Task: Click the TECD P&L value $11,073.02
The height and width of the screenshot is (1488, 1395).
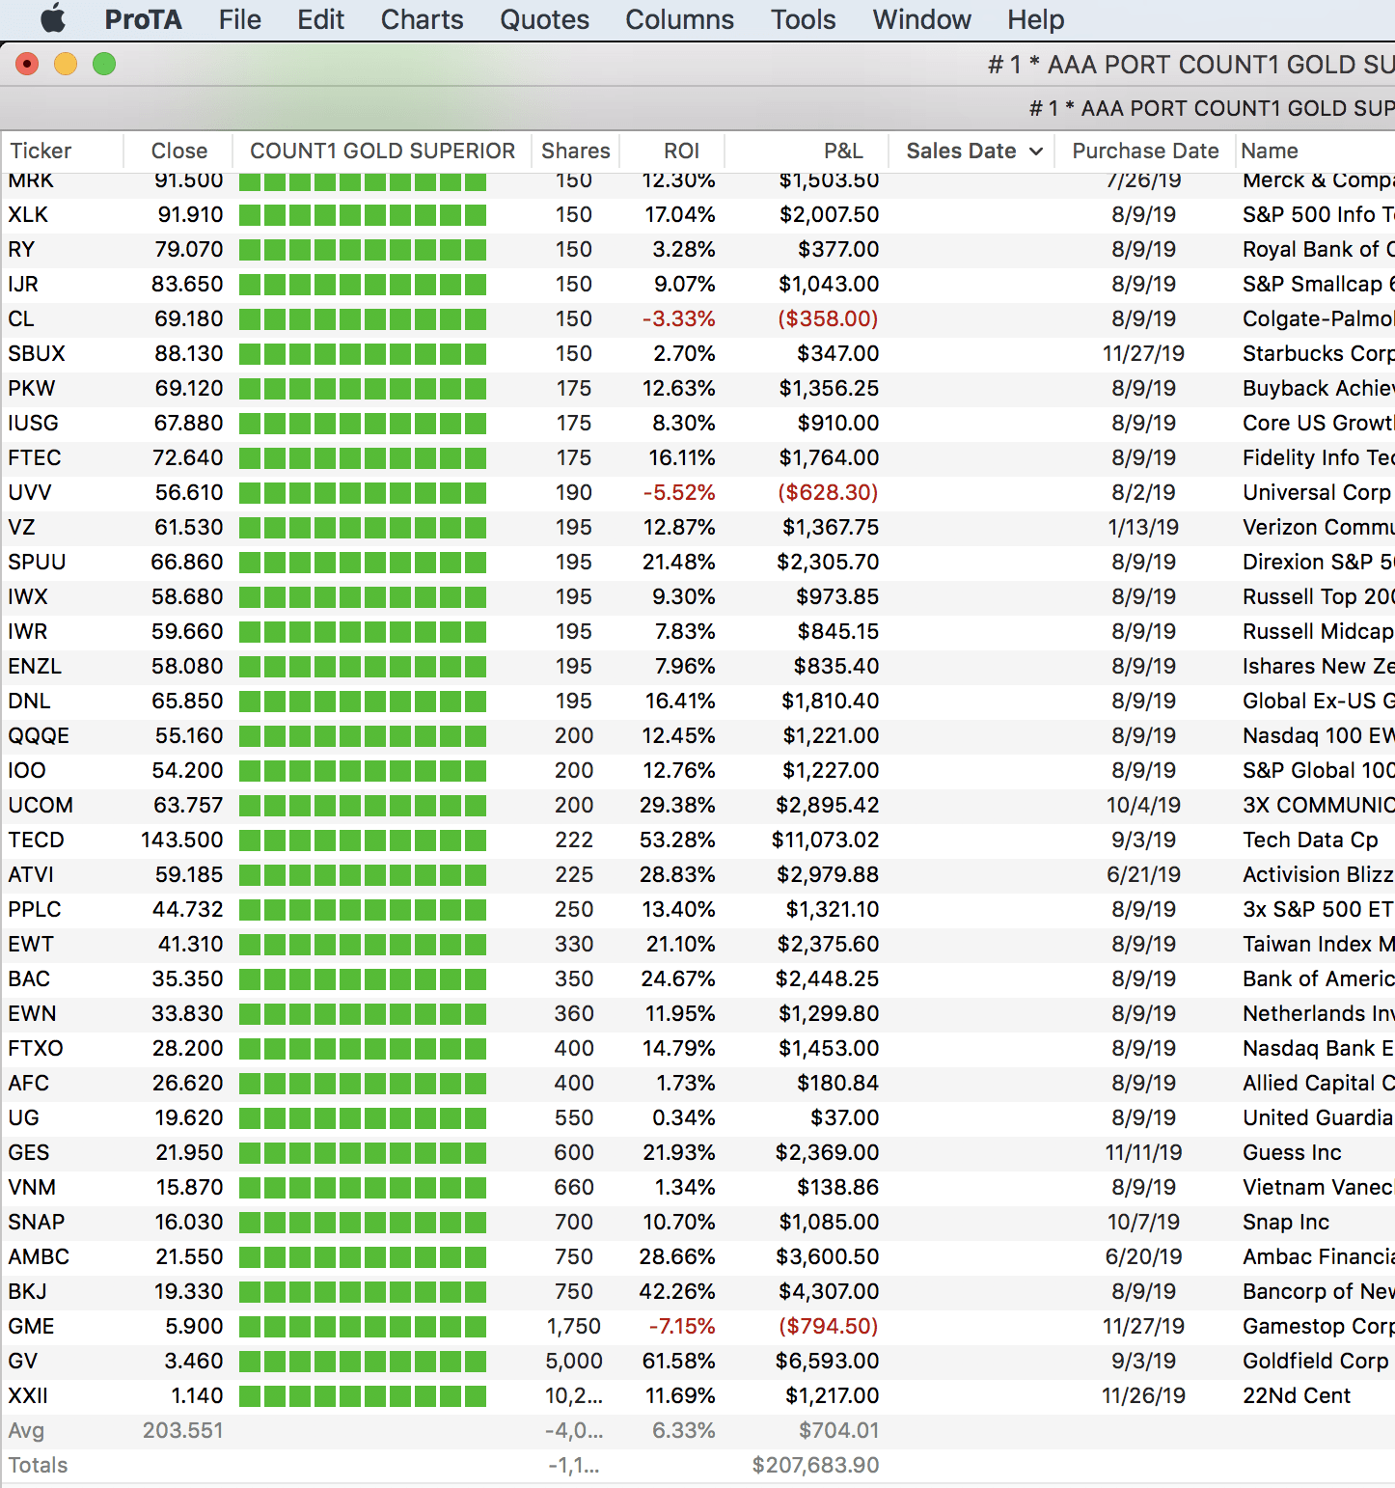Action: click(826, 840)
